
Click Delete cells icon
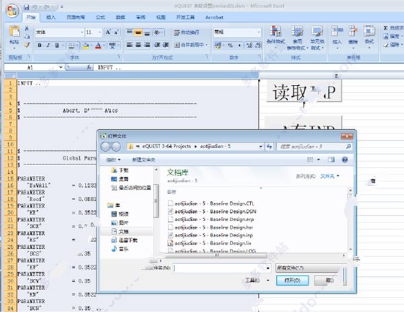(x=353, y=31)
